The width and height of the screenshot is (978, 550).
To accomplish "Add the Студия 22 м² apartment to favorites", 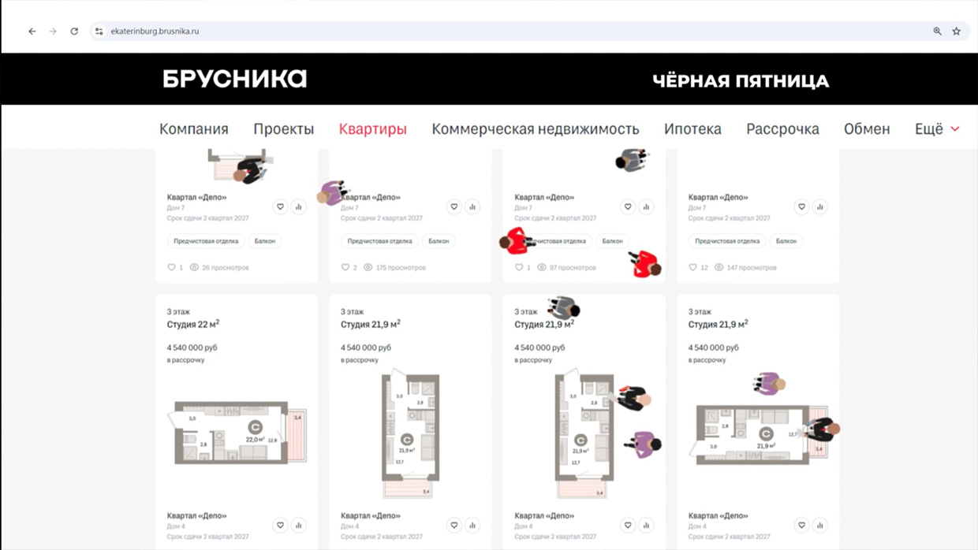I will tap(280, 525).
